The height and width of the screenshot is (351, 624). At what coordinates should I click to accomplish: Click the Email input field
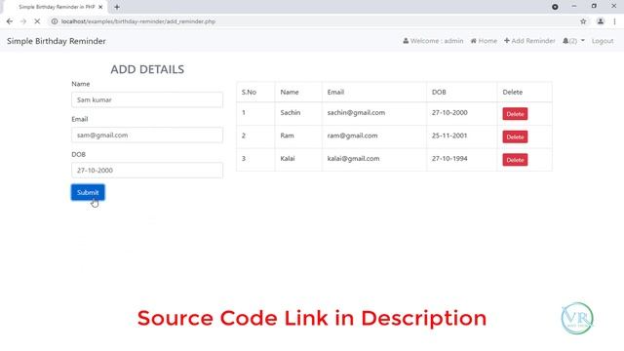147,135
